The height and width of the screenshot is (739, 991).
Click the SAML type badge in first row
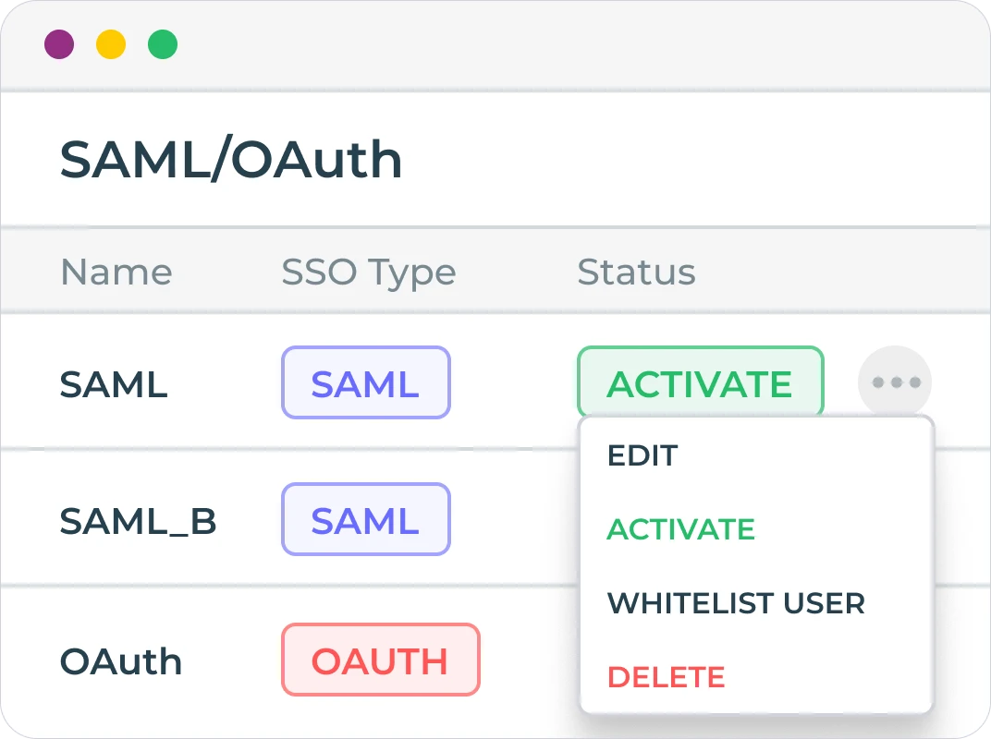pyautogui.click(x=365, y=382)
